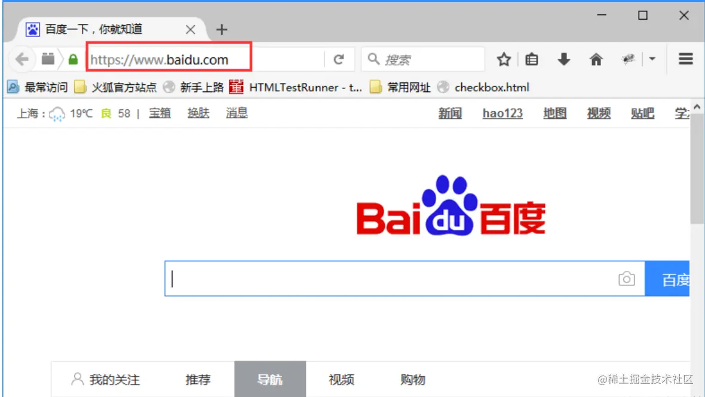The image size is (705, 397).
Task: Open the 消息 link
Action: [237, 113]
